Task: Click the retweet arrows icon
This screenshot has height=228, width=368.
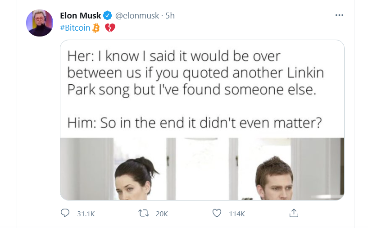Action: 144,213
